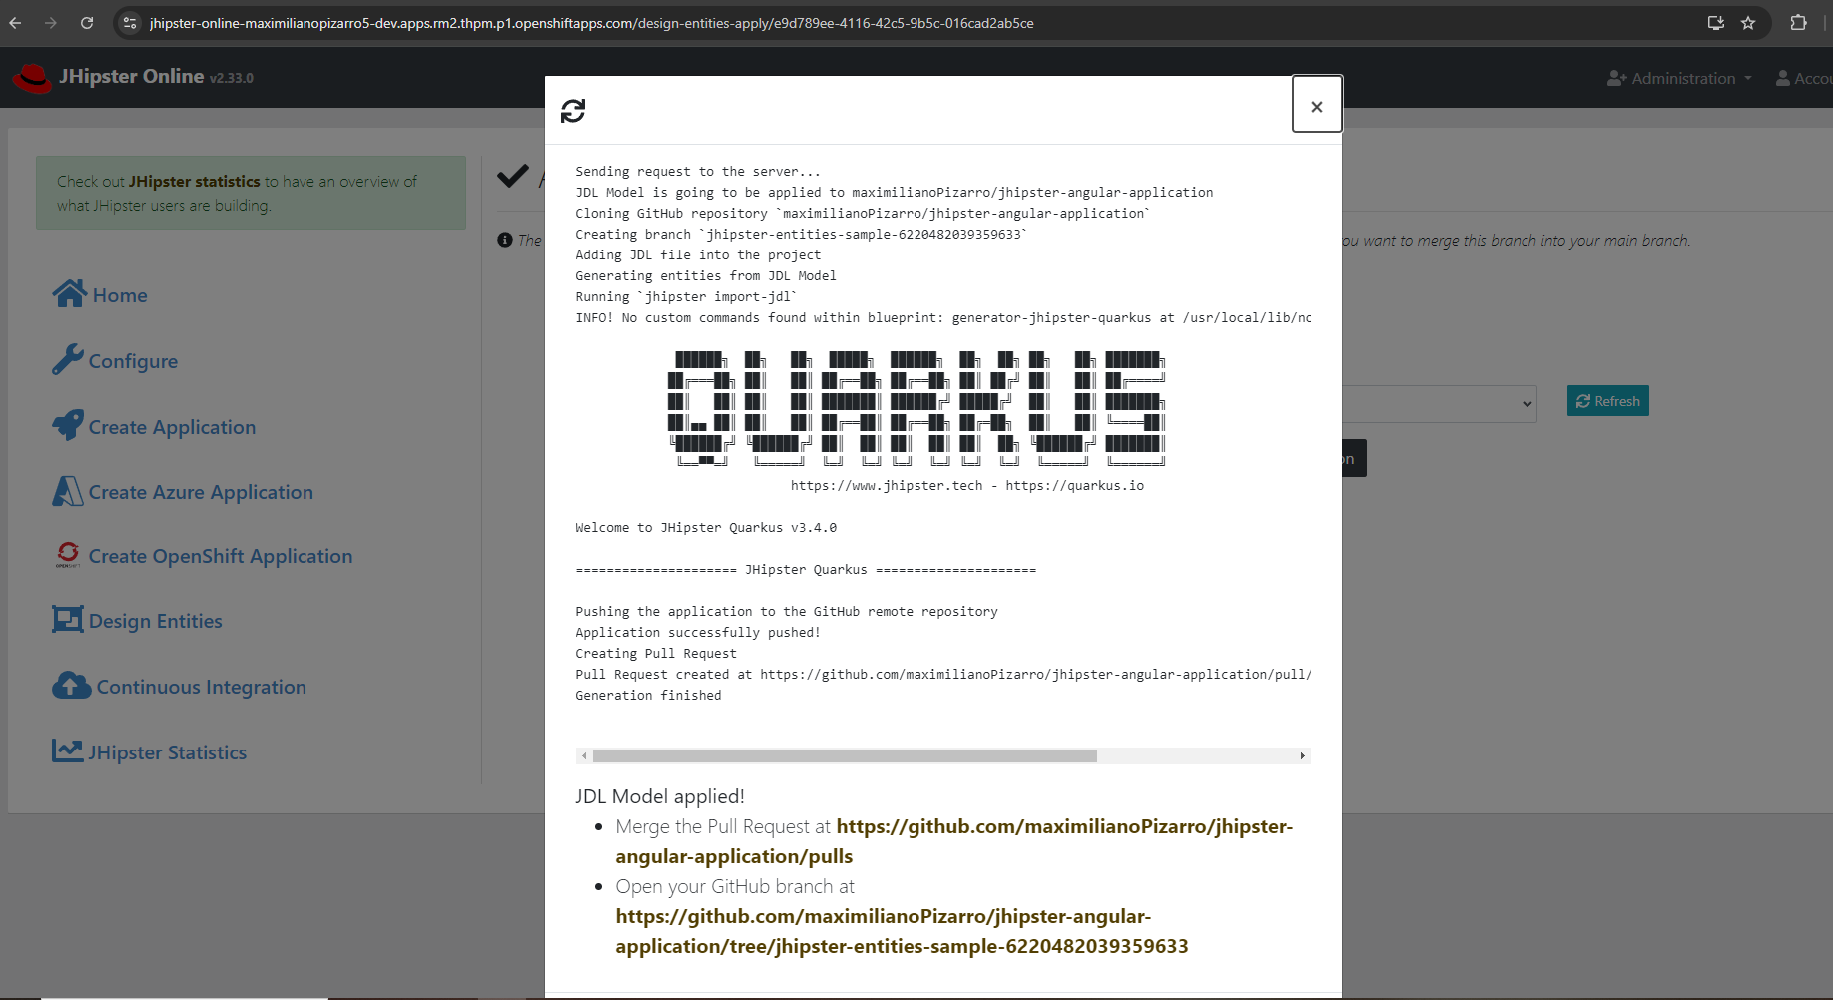This screenshot has height=1000, width=1833.
Task: Click the partially hidden dark button behind modal
Action: point(1354,458)
